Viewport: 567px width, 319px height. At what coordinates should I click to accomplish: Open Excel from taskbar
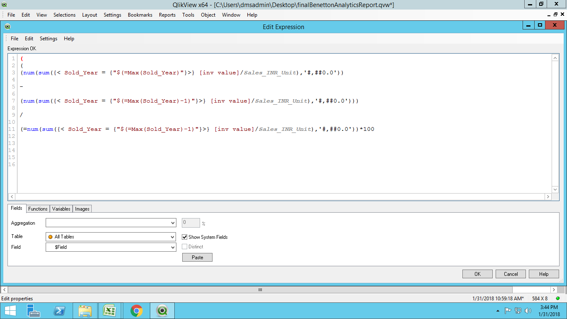110,311
